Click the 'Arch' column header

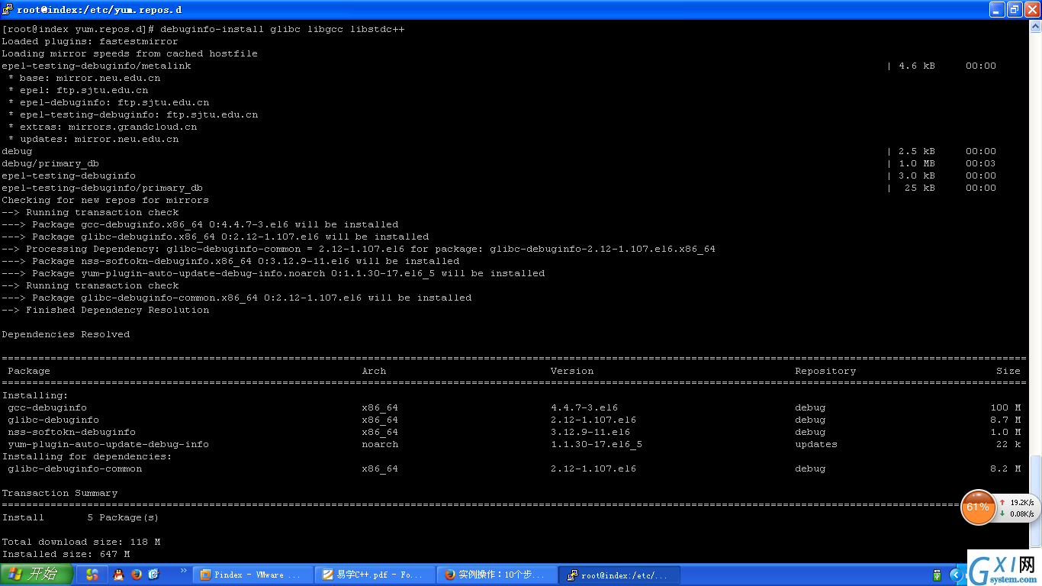pos(374,371)
